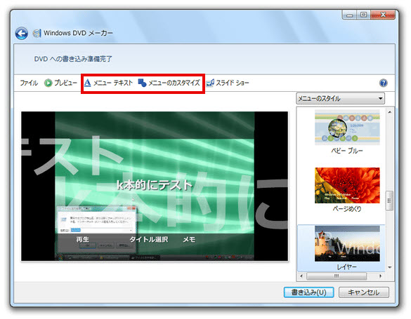Click the ページめくり style label
The image size is (411, 319).
(x=347, y=209)
